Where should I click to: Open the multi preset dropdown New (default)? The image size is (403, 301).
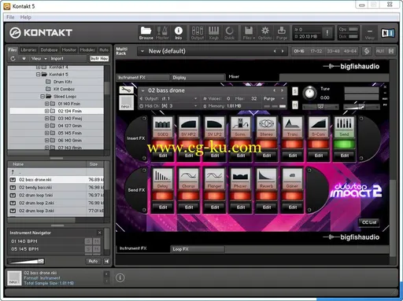142,51
